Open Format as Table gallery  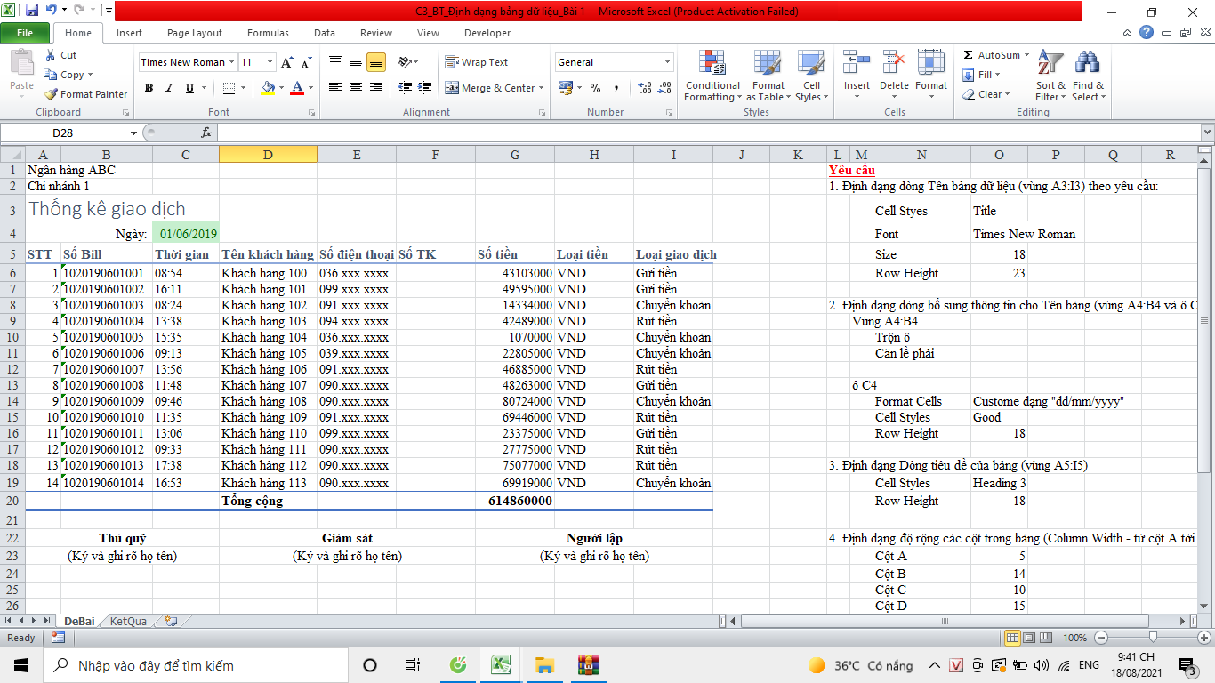(768, 76)
